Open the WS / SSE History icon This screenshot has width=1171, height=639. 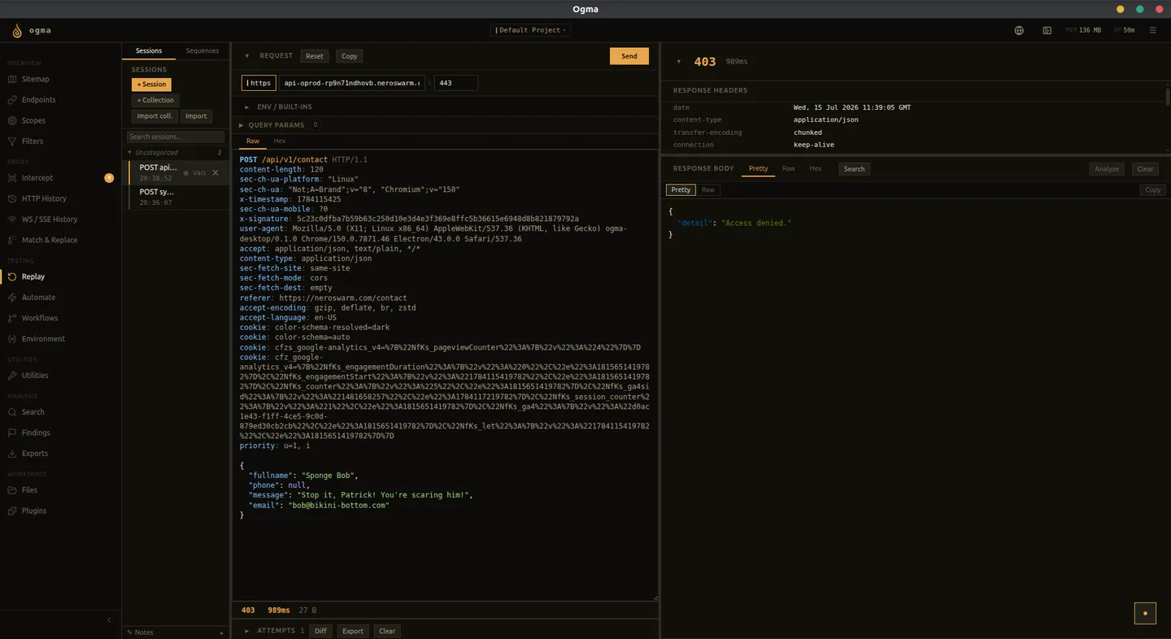[12, 220]
